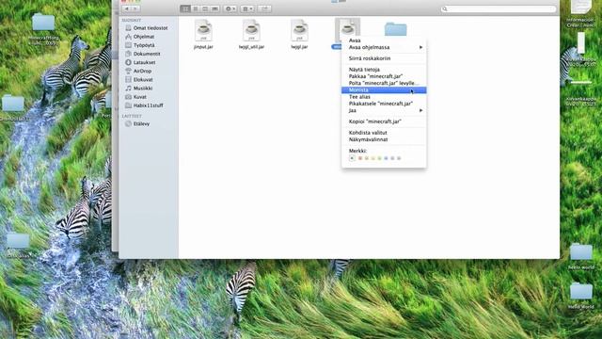This screenshot has height=339, width=602.
Task: Apply the purple label color
Action: coord(392,158)
